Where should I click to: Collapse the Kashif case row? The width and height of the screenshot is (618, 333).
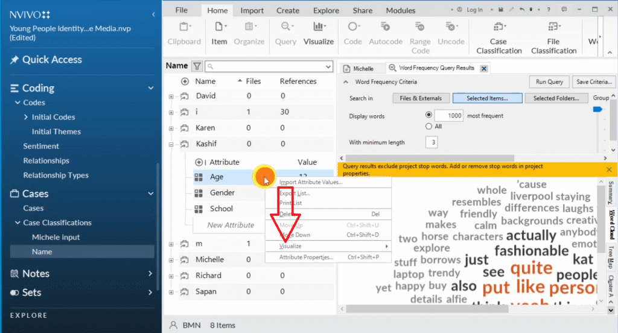(171, 145)
